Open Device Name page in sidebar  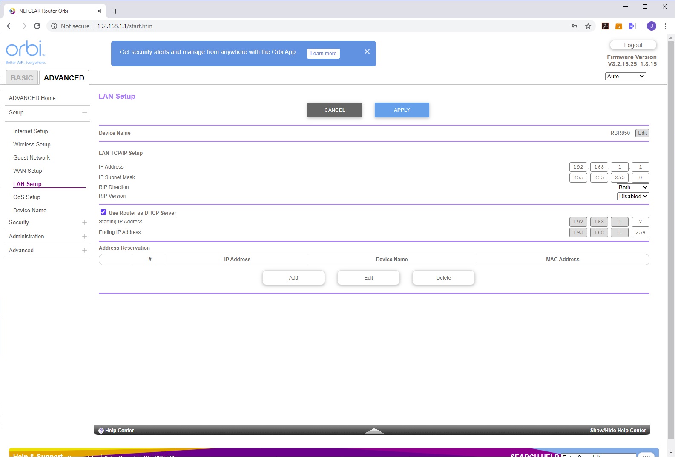click(30, 210)
